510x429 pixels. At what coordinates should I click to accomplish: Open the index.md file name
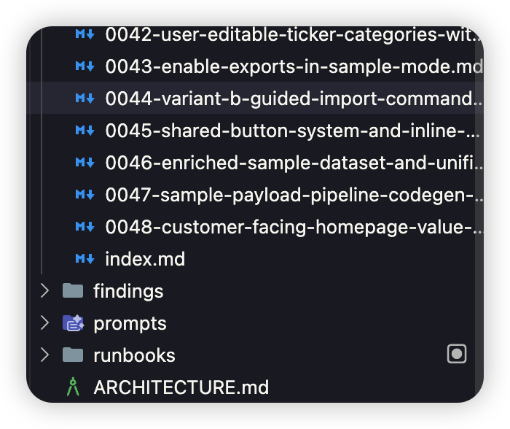[145, 259]
